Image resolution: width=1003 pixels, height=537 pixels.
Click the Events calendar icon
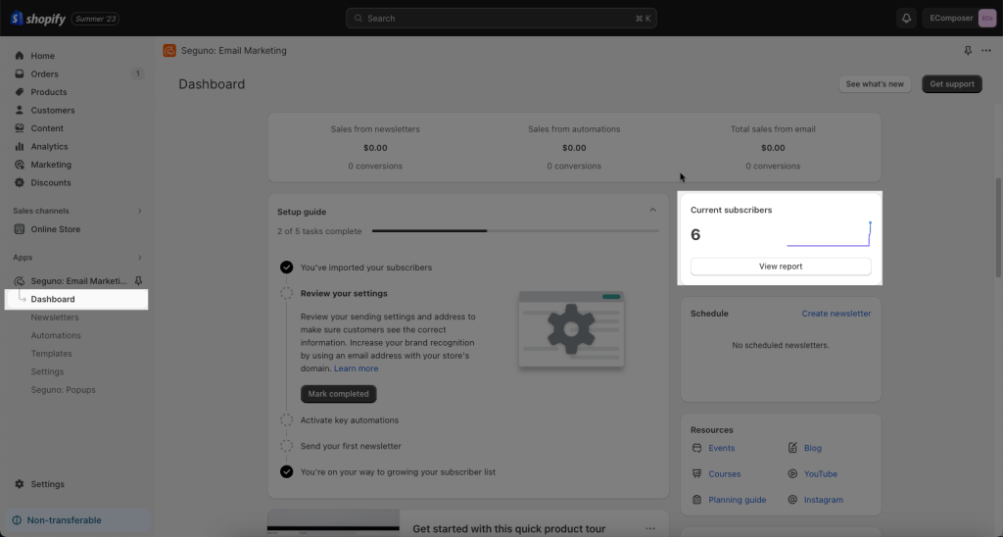[x=696, y=448]
